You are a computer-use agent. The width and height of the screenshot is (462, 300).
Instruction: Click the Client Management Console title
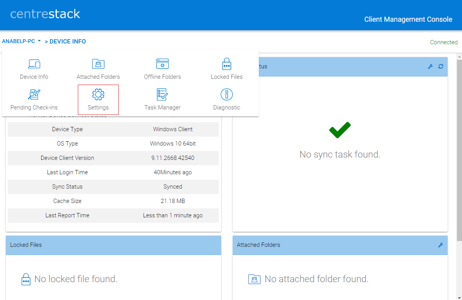point(408,19)
